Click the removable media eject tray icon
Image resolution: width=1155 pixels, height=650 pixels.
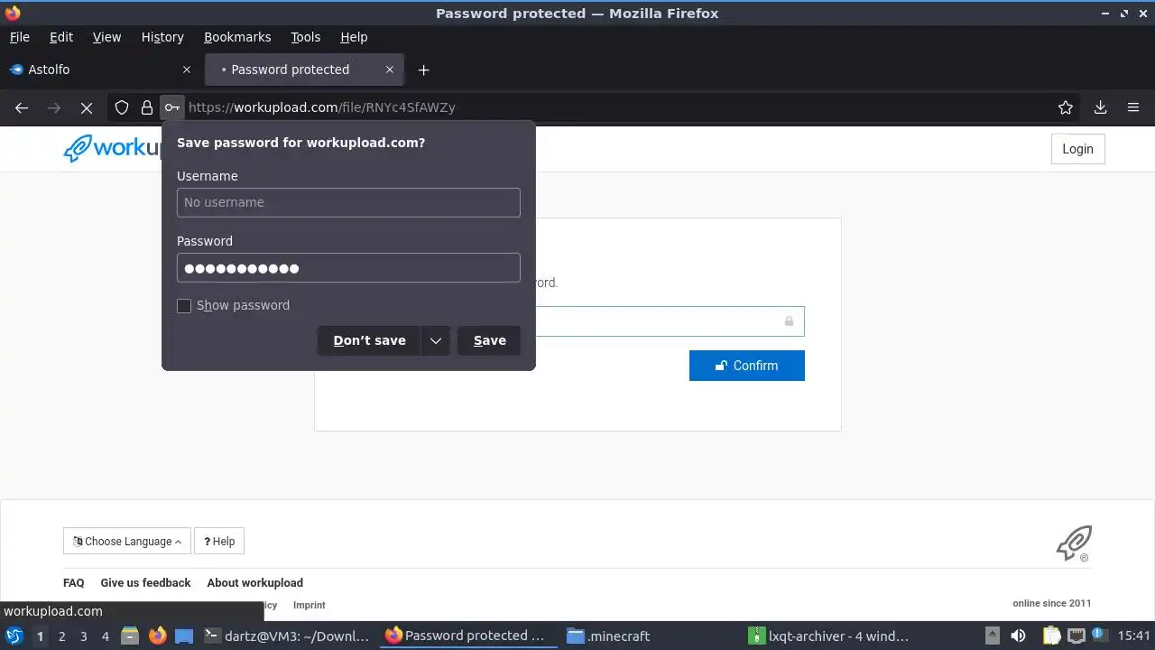992,636
